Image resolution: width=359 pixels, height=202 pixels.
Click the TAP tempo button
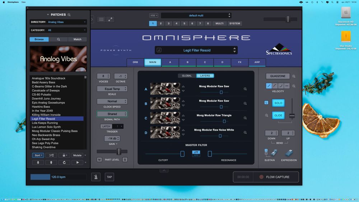click(109, 177)
